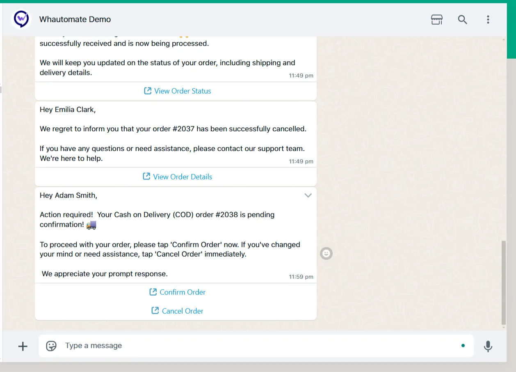516x372 pixels.
Task: Click the plus attach button
Action: click(23, 346)
